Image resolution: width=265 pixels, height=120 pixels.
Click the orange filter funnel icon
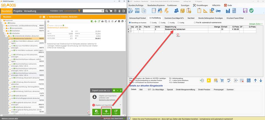pyautogui.click(x=79, y=11)
